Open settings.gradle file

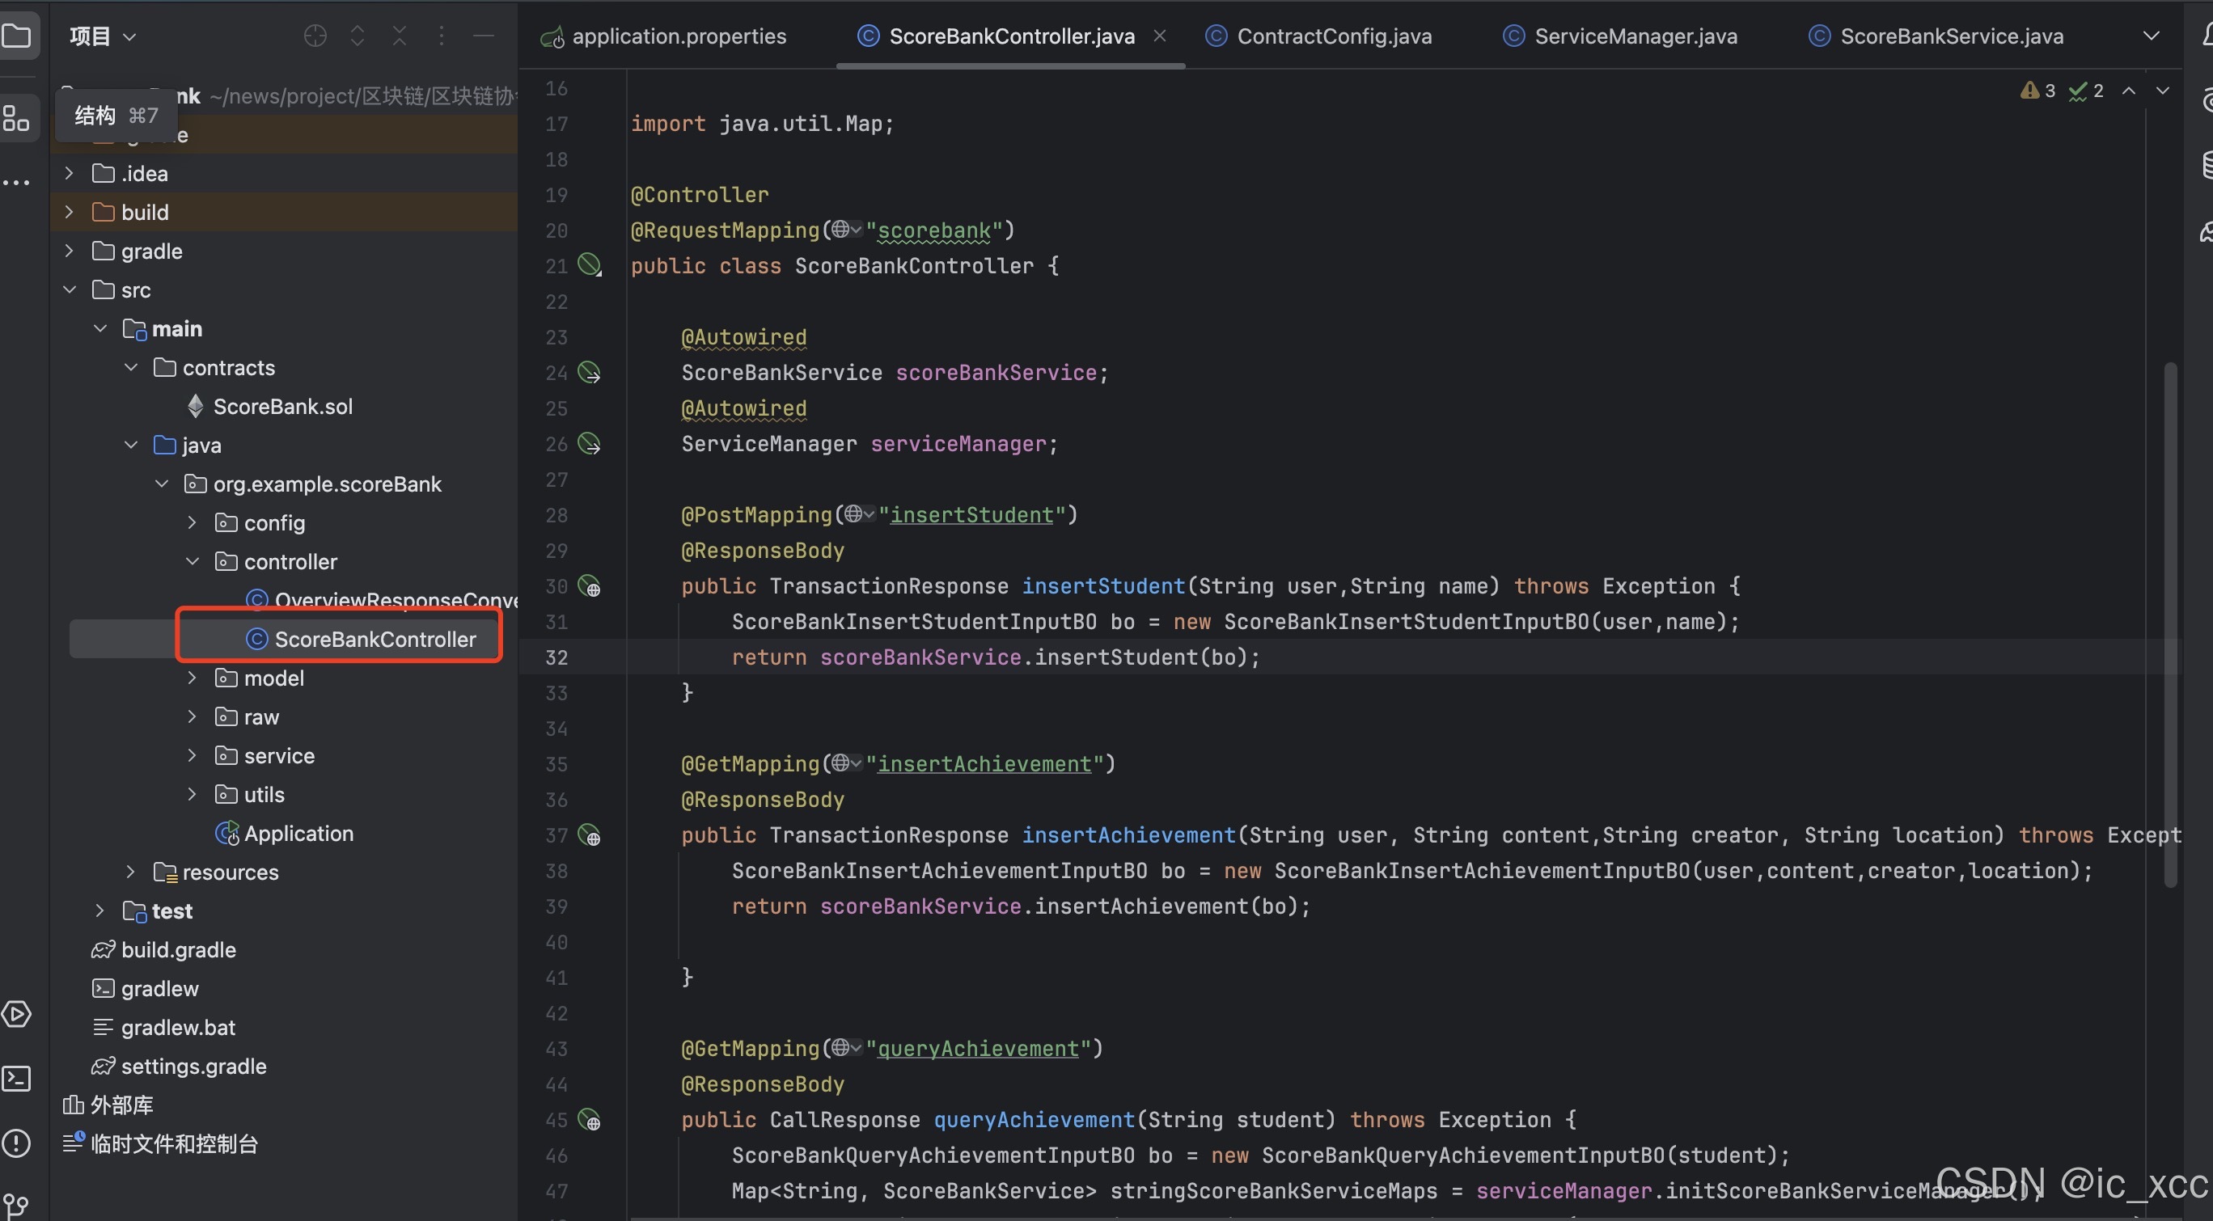(193, 1067)
